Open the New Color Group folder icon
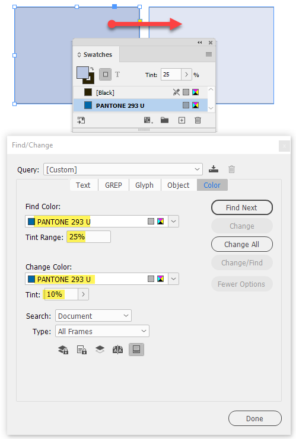 click(x=164, y=120)
